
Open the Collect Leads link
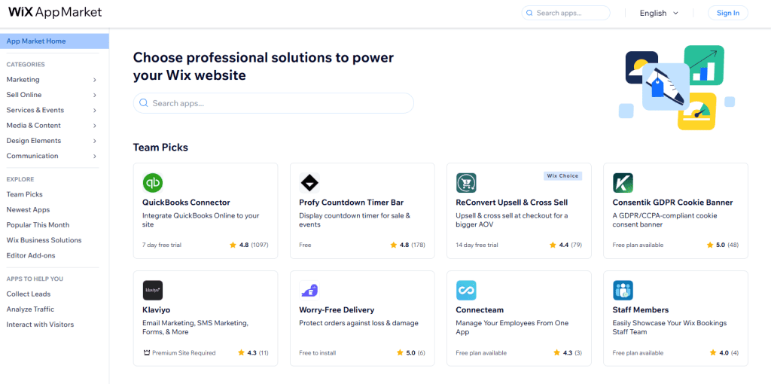29,294
